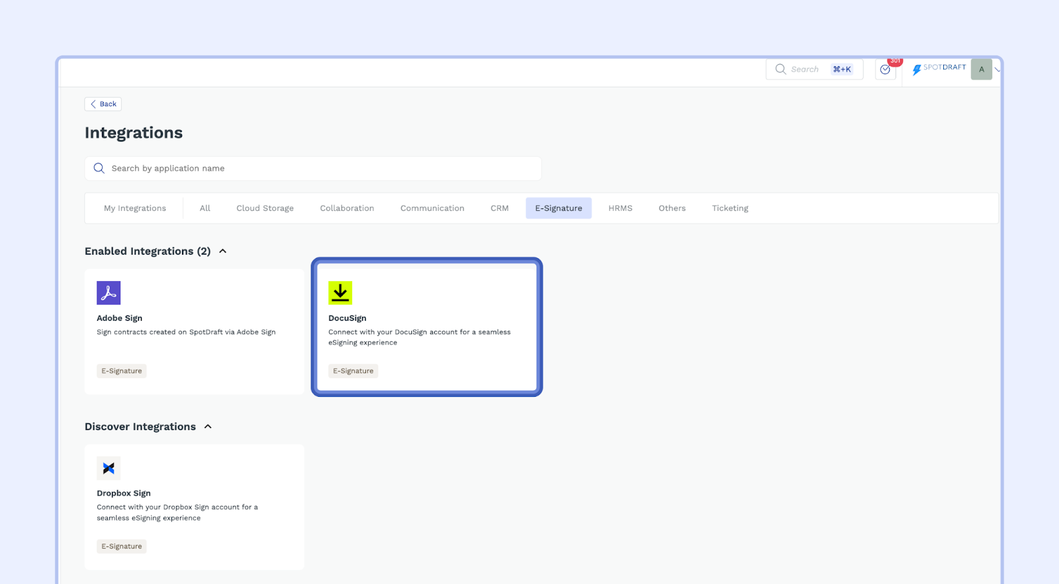The width and height of the screenshot is (1059, 584).
Task: Select the Cloud Storage tab
Action: click(x=265, y=208)
